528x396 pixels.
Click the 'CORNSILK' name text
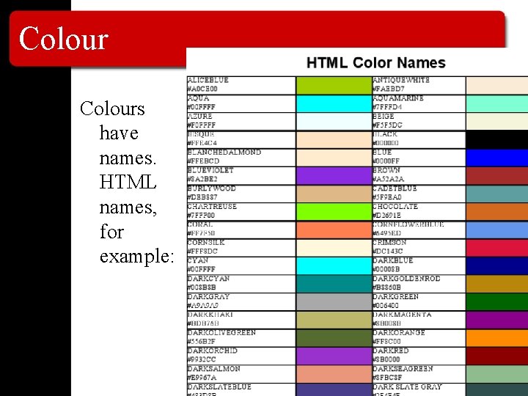206,243
